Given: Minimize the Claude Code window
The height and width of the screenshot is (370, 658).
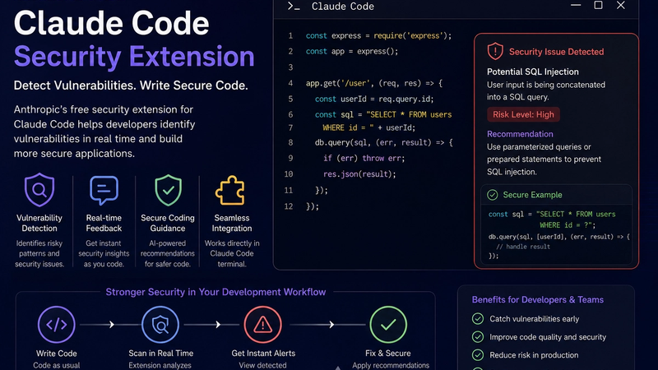Looking at the screenshot, I should [576, 5].
